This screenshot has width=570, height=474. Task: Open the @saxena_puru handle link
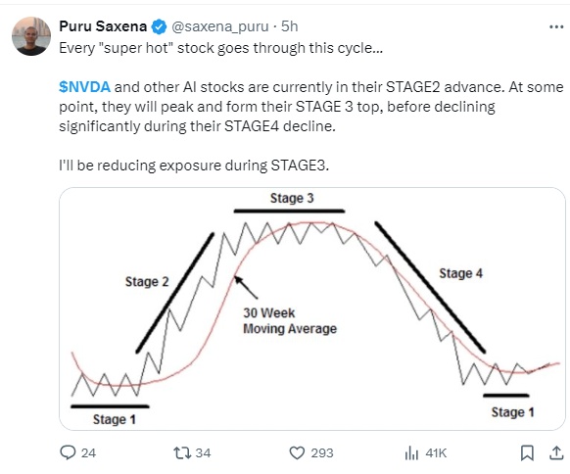[x=220, y=26]
